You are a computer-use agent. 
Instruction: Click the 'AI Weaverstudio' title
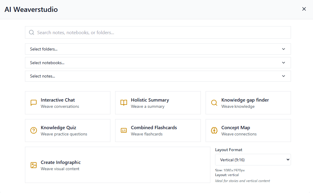click(x=31, y=10)
